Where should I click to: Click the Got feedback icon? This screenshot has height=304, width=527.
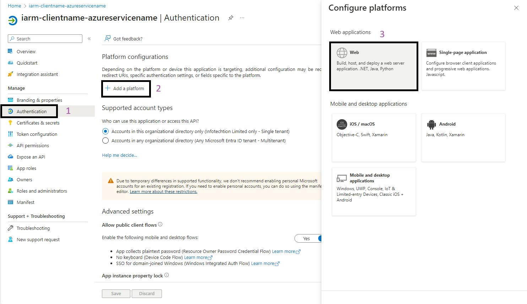click(107, 39)
